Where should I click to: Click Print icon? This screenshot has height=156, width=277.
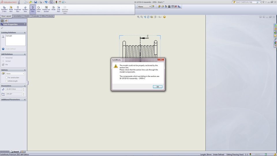pos(41,2)
